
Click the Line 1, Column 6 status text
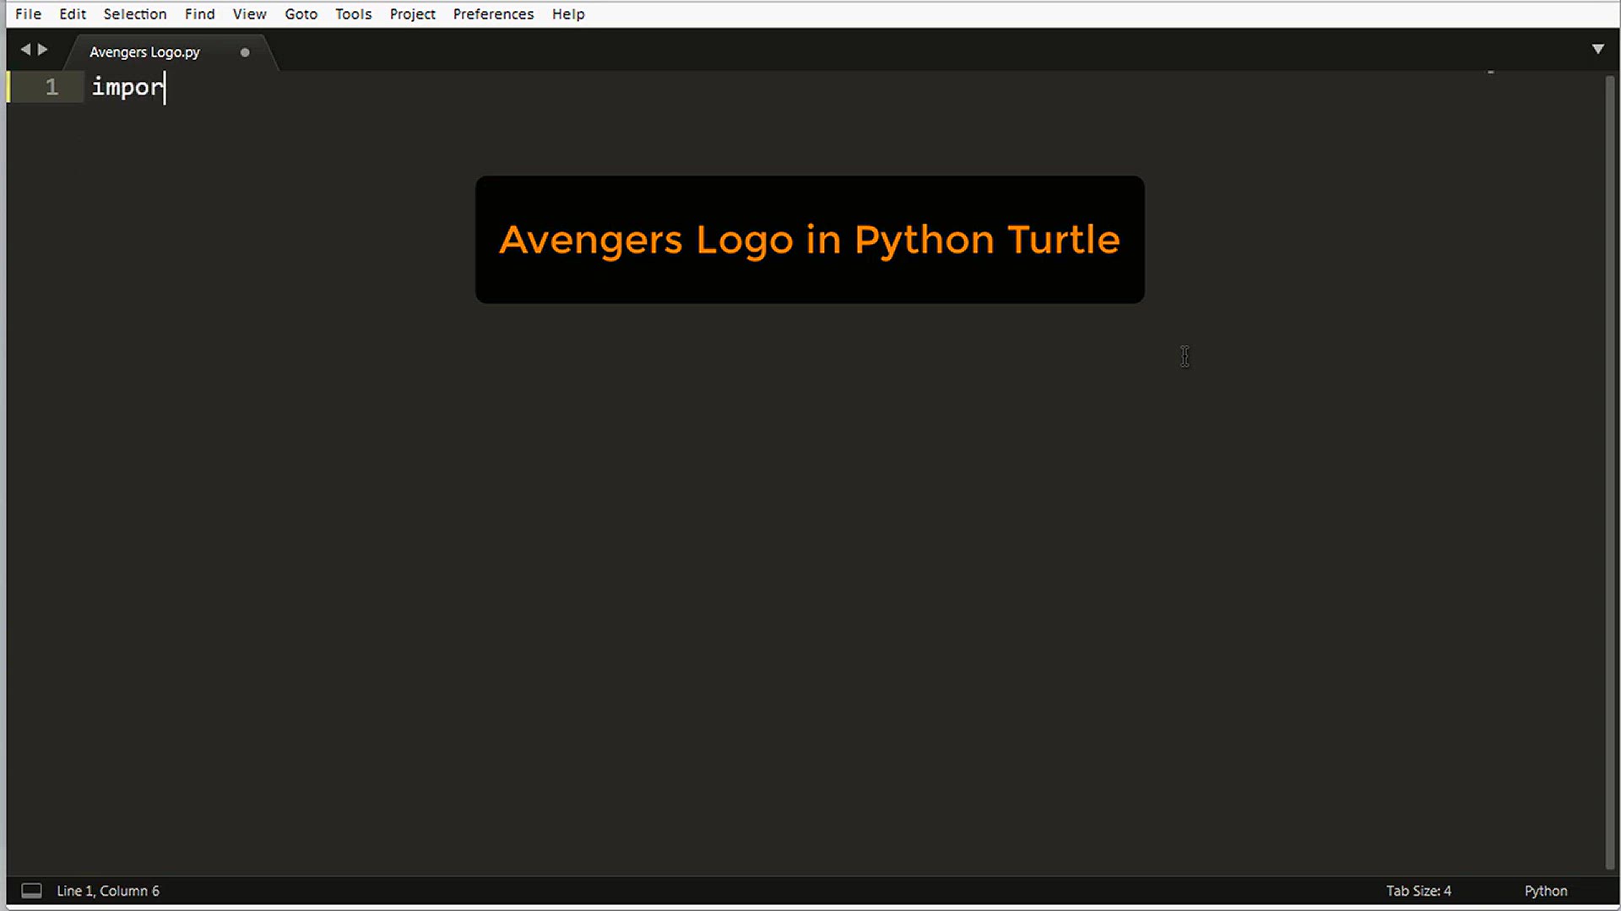click(108, 891)
